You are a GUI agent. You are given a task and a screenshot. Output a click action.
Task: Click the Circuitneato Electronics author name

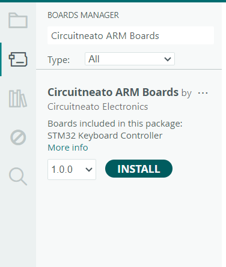pos(97,107)
